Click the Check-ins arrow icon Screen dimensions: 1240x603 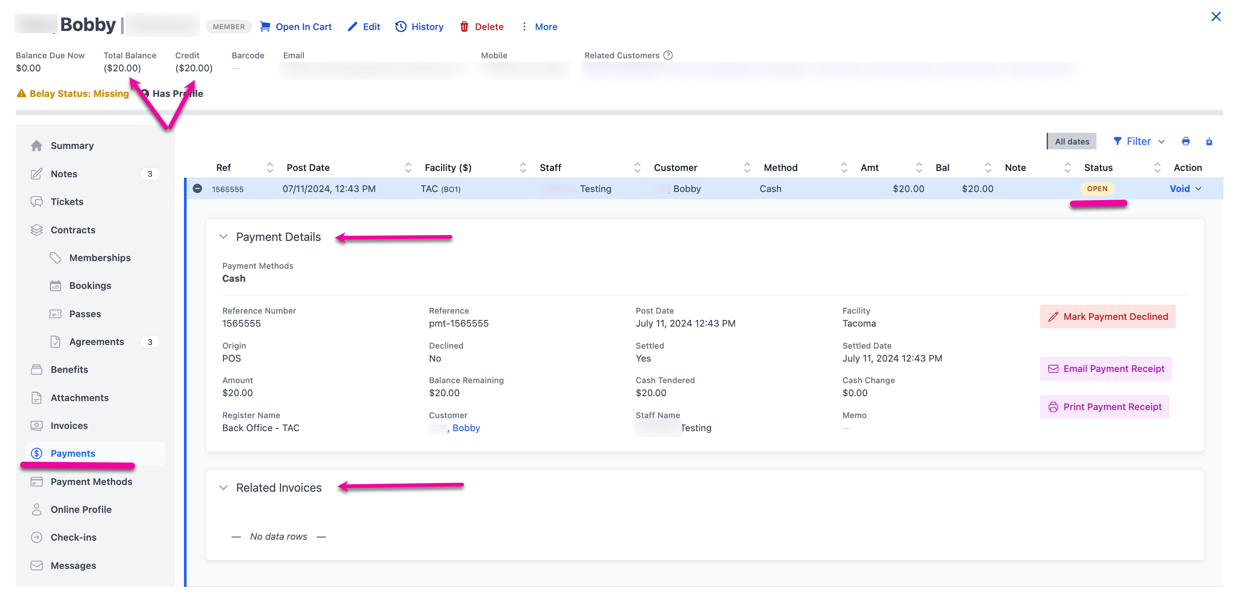point(37,537)
